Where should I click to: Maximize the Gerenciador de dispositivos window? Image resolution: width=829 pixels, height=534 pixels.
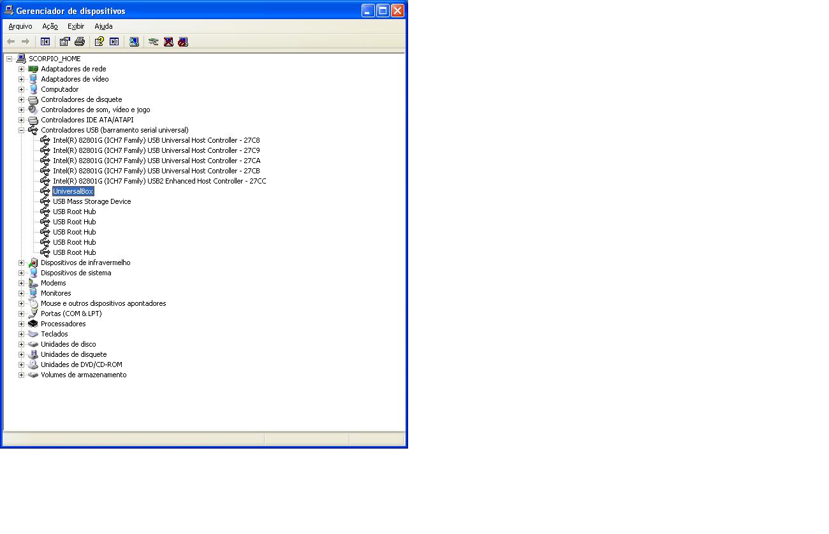pos(383,10)
